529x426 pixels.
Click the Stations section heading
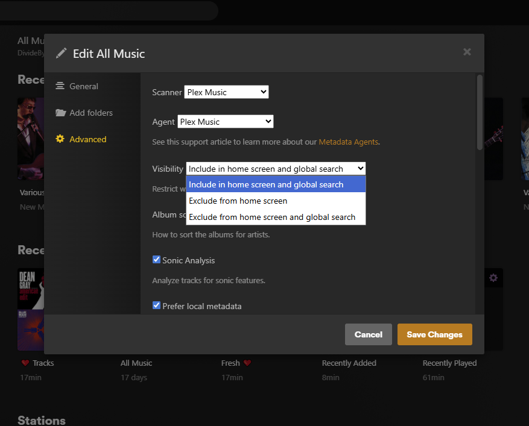(x=42, y=420)
